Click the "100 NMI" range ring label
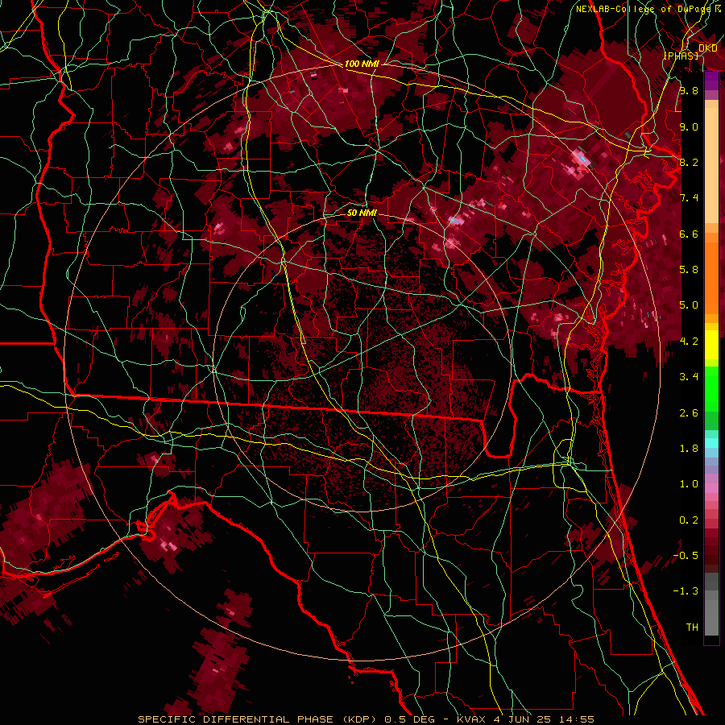725x725 pixels. (362, 64)
